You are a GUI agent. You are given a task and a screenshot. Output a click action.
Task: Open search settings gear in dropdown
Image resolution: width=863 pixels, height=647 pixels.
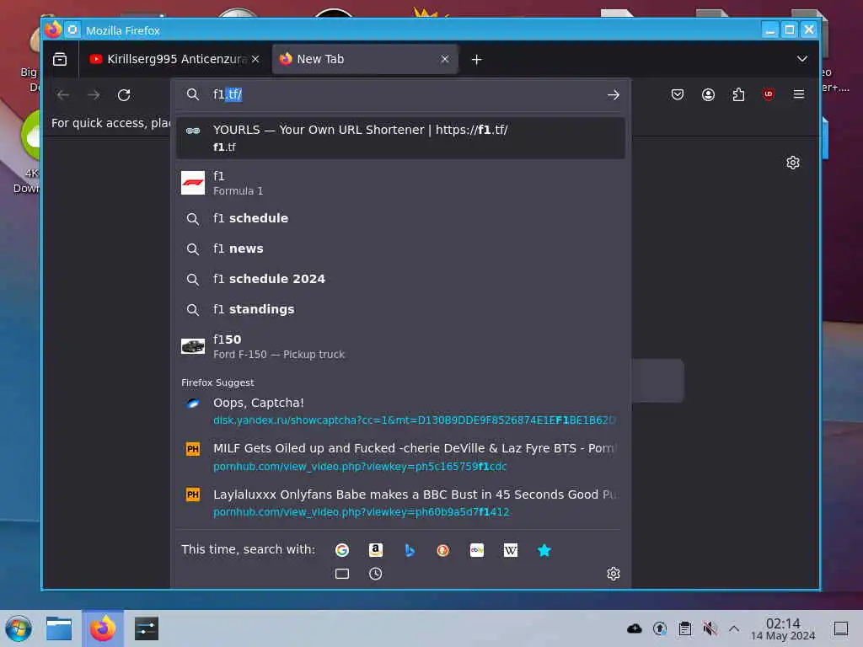coord(614,574)
